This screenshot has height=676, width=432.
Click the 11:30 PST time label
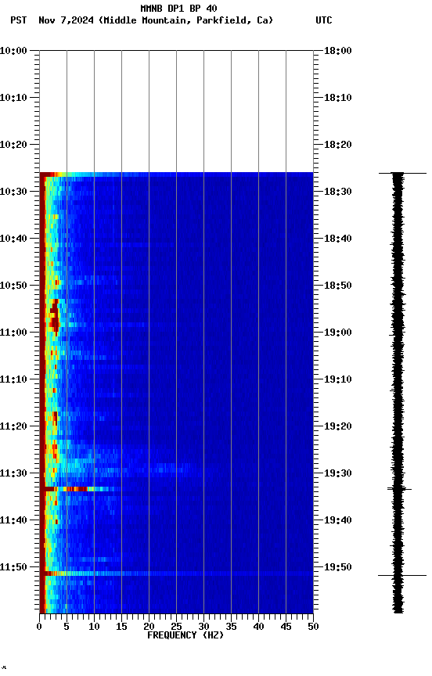pyautogui.click(x=13, y=473)
